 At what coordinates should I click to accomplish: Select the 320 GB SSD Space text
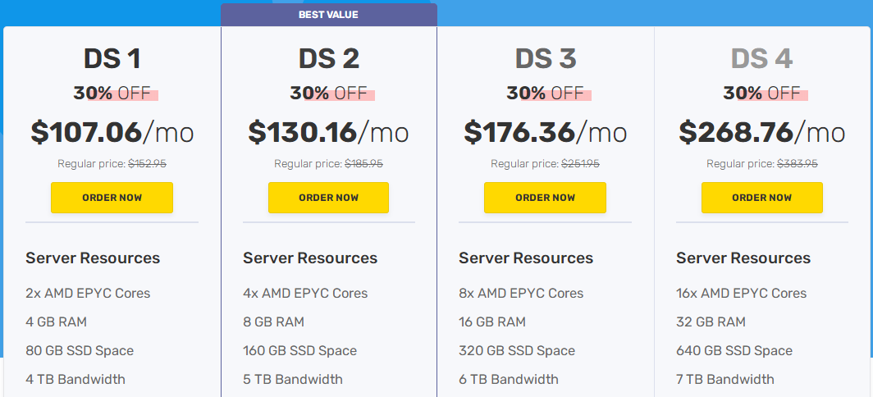click(x=517, y=350)
